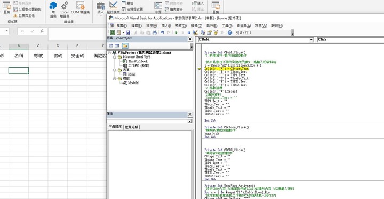This screenshot has width=384, height=199.
Task: Click COM 增益集 icon in Excel ribbon
Action: tap(81, 8)
